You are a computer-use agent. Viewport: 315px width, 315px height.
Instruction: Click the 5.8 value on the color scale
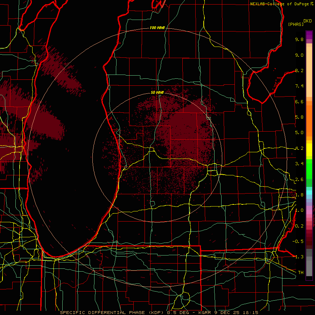299,117
